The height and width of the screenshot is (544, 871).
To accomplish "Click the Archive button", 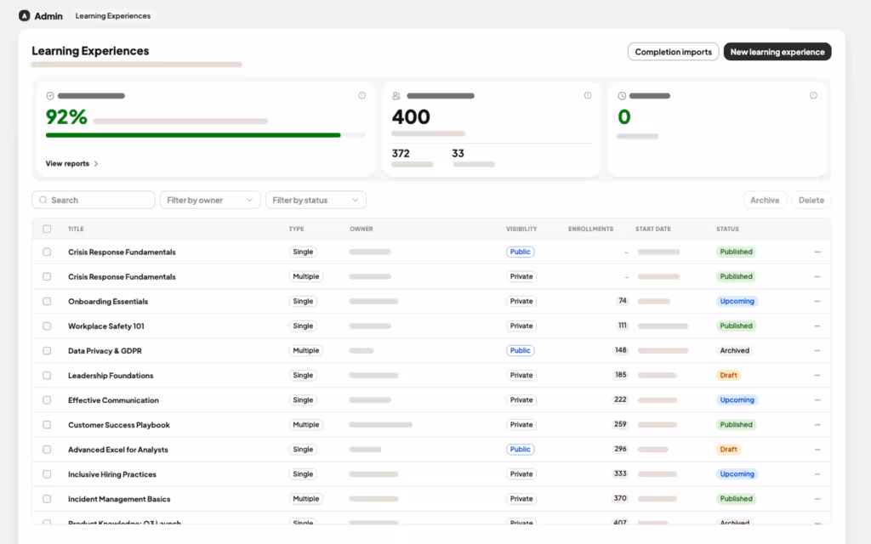I will 765,200.
